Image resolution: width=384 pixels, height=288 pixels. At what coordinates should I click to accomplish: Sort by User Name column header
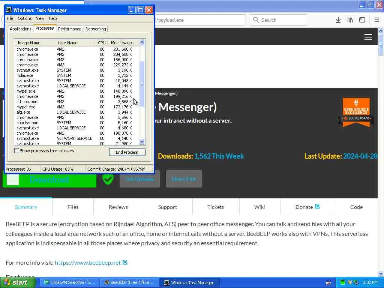[x=75, y=43]
